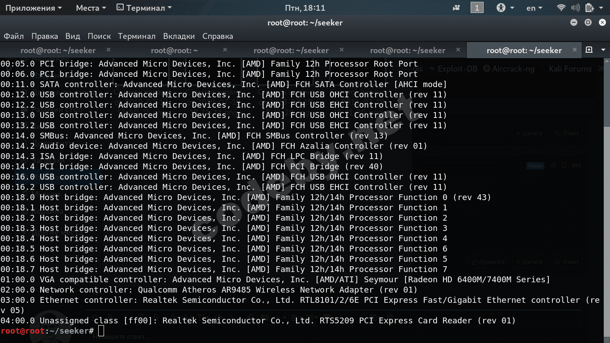The image size is (610, 343).
Task: Open the en keyboard layout selector
Action: point(535,8)
